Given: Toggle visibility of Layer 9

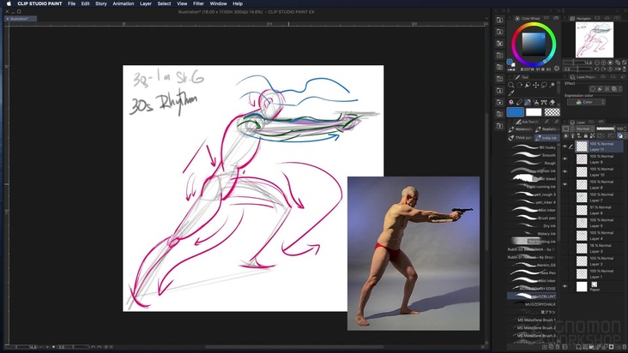Looking at the screenshot, I should (565, 159).
